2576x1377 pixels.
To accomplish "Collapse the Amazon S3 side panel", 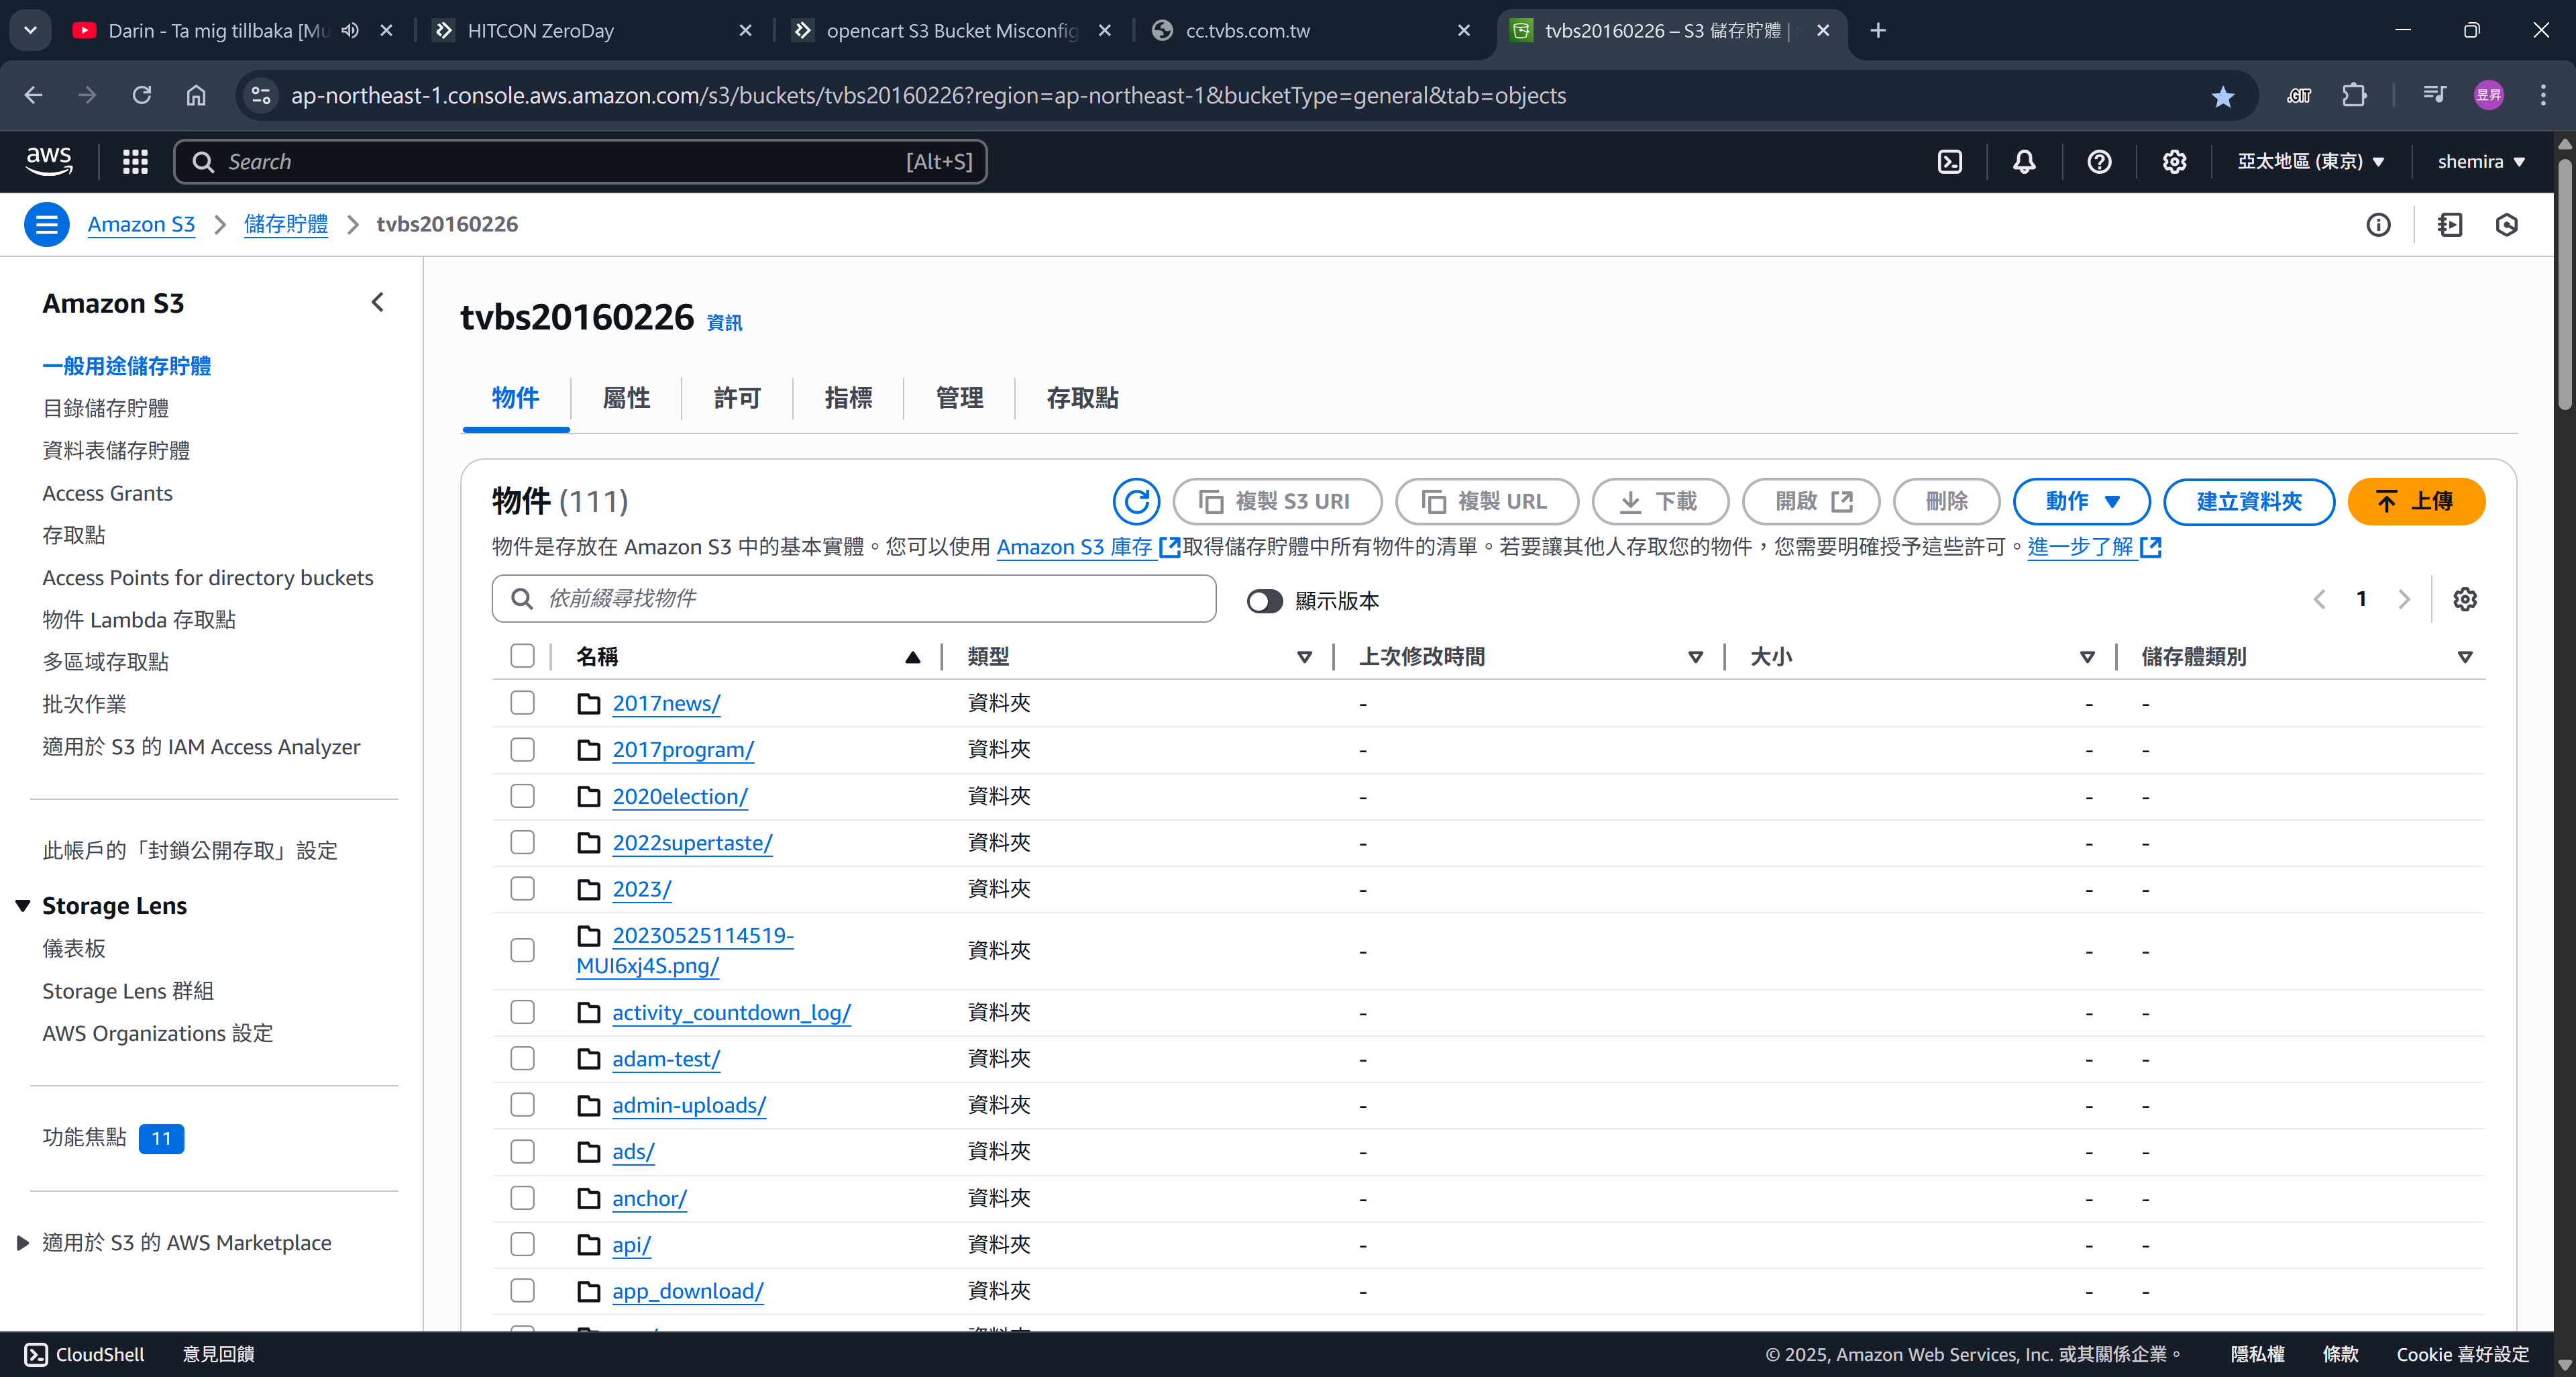I will (x=378, y=302).
